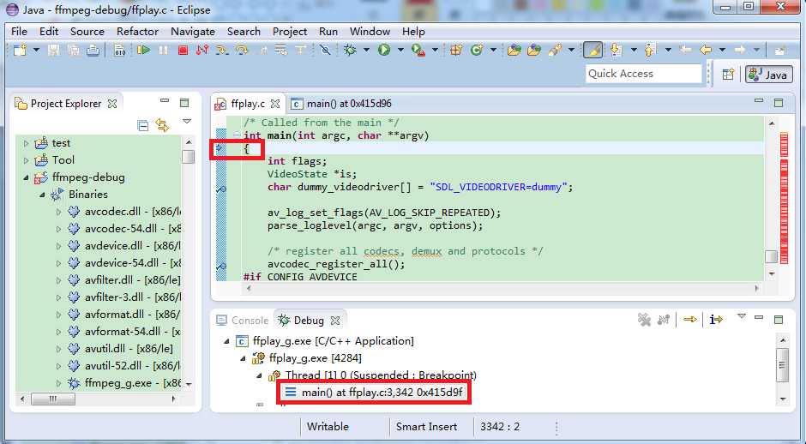This screenshot has width=806, height=444.
Task: Click the breakpoint marker beside char dummy_videodriver
Action: (x=221, y=189)
